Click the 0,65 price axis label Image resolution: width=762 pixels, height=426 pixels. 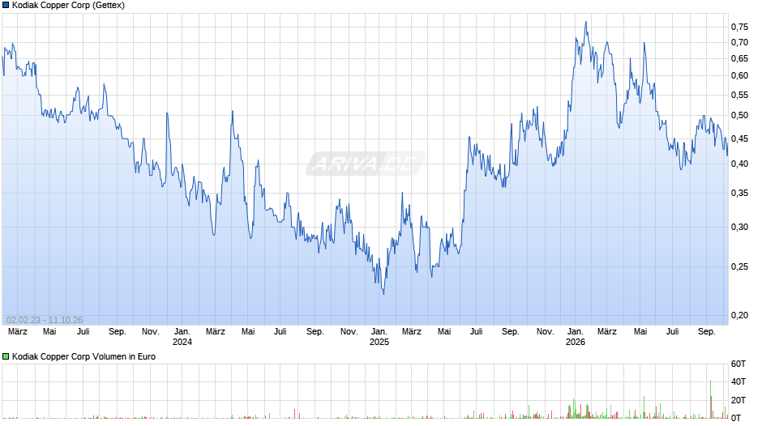tap(739, 59)
